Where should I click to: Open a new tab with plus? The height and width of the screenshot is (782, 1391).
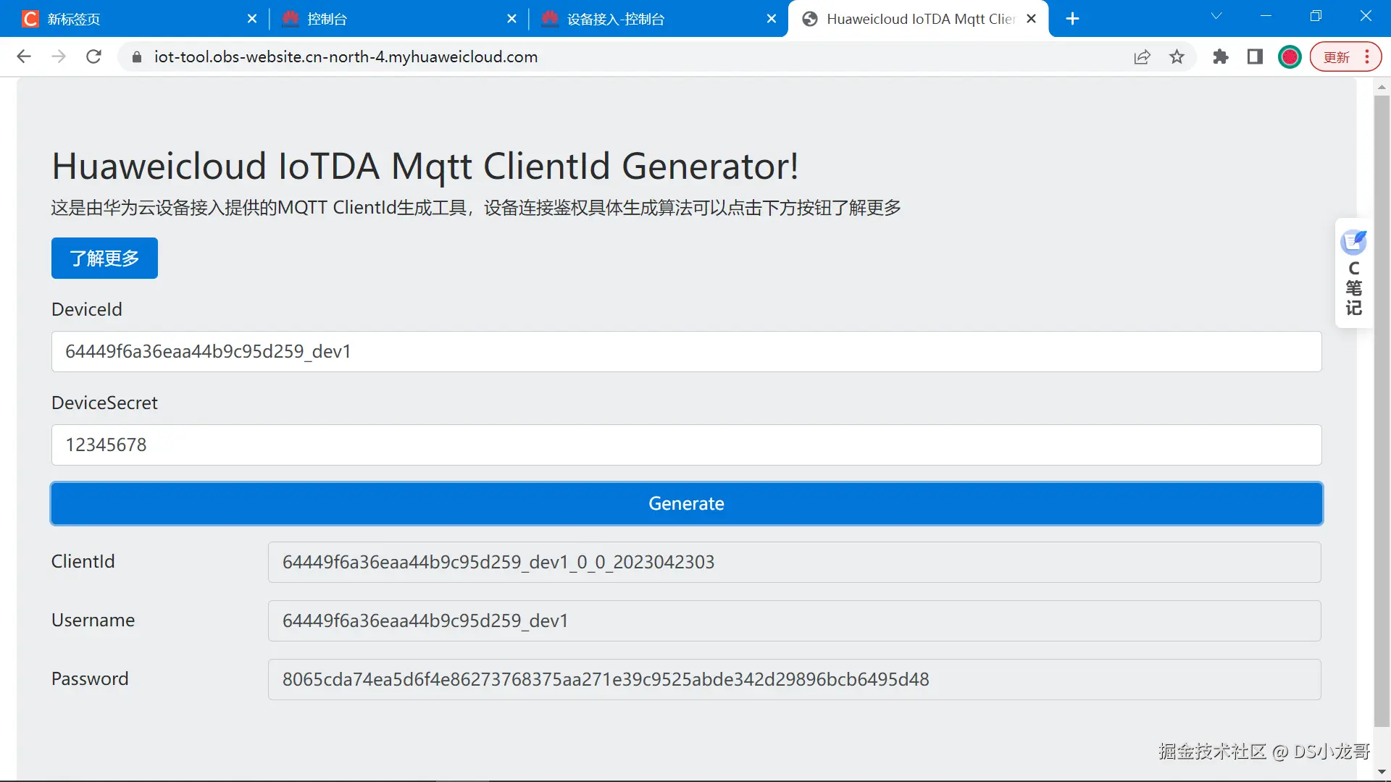pos(1073,19)
